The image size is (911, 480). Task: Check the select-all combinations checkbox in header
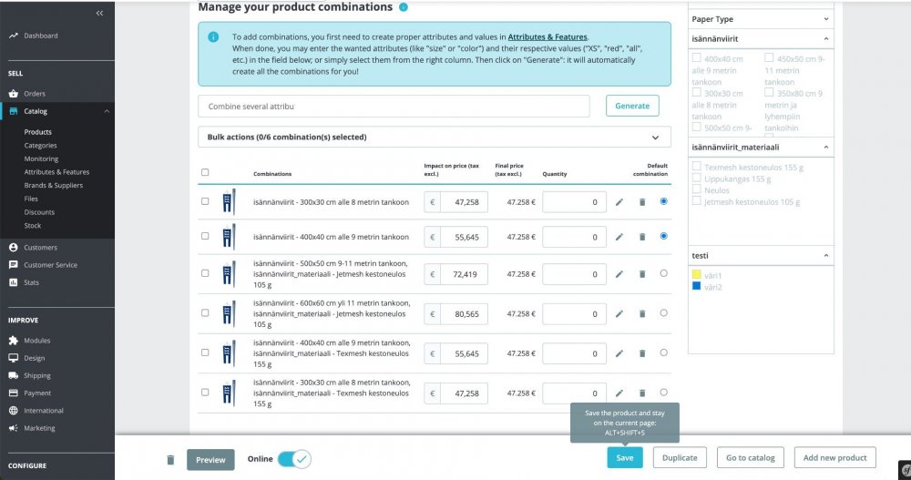point(204,172)
